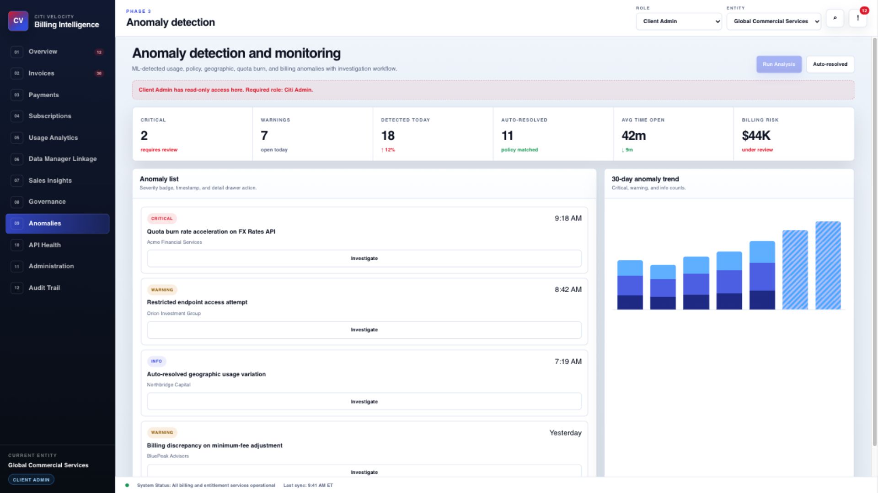Investigate the Auto-resolved geographic usage variation
Screen dimensions: 878x493
[x=364, y=402]
